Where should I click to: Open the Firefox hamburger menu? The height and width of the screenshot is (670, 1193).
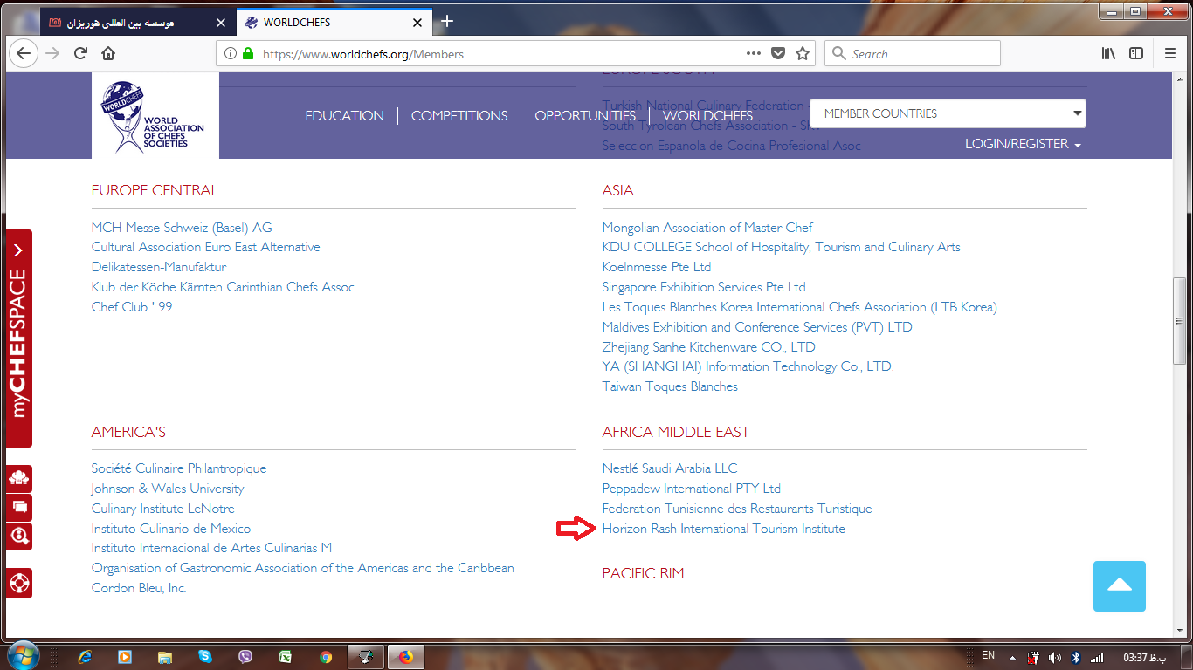1170,53
